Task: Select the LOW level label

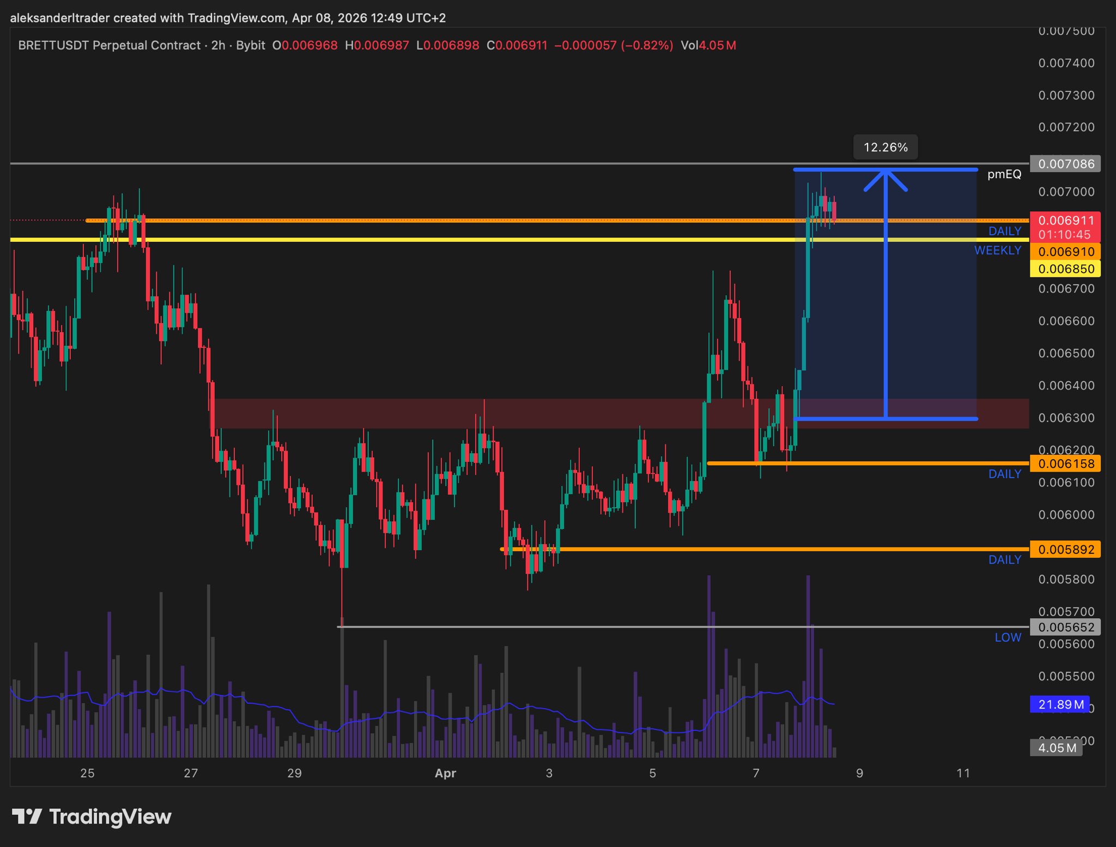Action: coord(1008,638)
